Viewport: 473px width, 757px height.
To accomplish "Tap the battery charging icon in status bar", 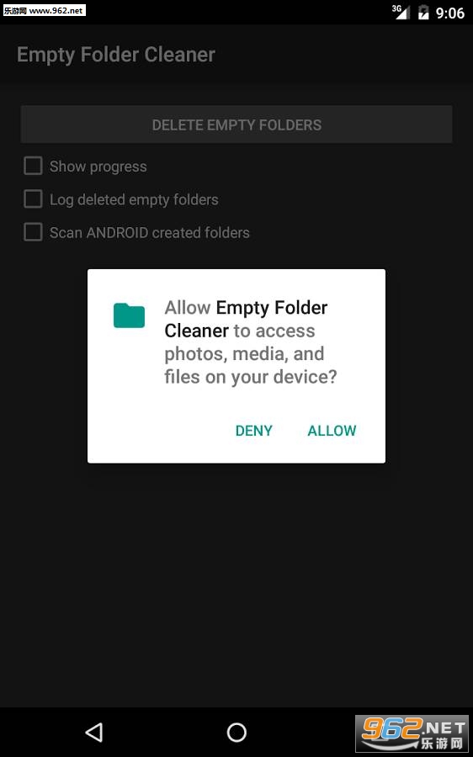I will point(423,13).
